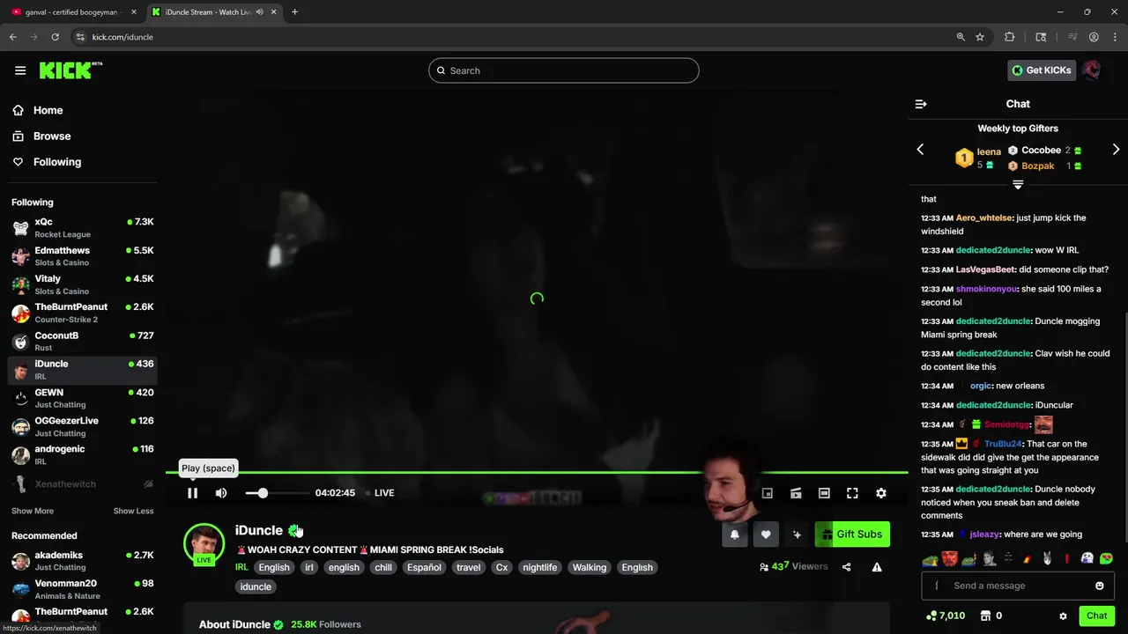Open Edmatthews channel in Following list

coord(83,256)
